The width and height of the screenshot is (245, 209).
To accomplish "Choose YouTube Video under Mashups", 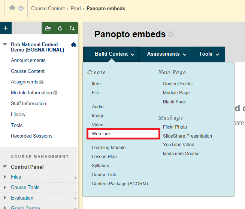I will point(178,145).
